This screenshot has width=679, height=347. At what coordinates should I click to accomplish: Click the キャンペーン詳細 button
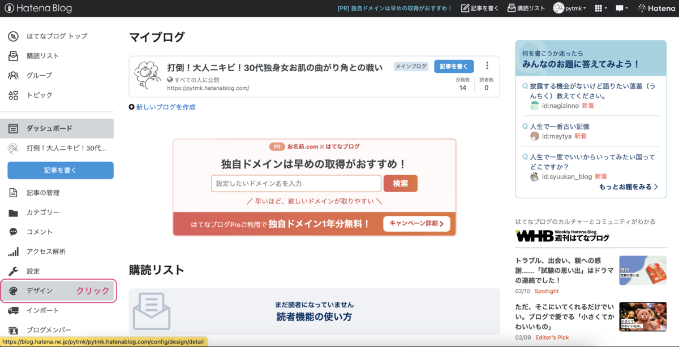pos(416,224)
